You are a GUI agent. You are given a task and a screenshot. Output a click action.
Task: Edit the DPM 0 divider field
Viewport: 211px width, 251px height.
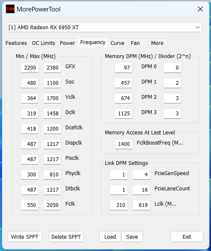tap(172, 68)
